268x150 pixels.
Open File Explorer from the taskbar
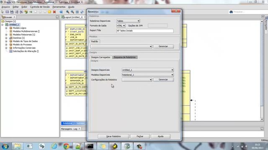[17, 146]
